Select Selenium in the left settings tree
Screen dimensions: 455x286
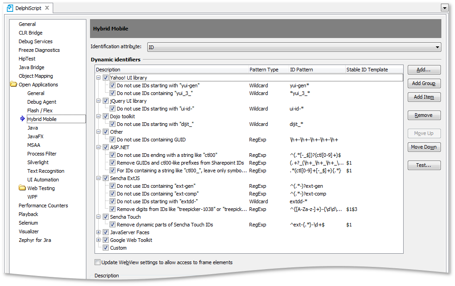point(28,223)
